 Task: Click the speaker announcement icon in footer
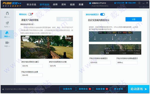(x=3, y=89)
